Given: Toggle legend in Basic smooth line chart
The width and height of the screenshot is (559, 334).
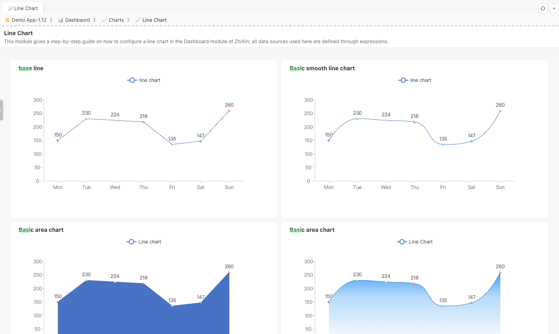Looking at the screenshot, I should click(x=415, y=80).
